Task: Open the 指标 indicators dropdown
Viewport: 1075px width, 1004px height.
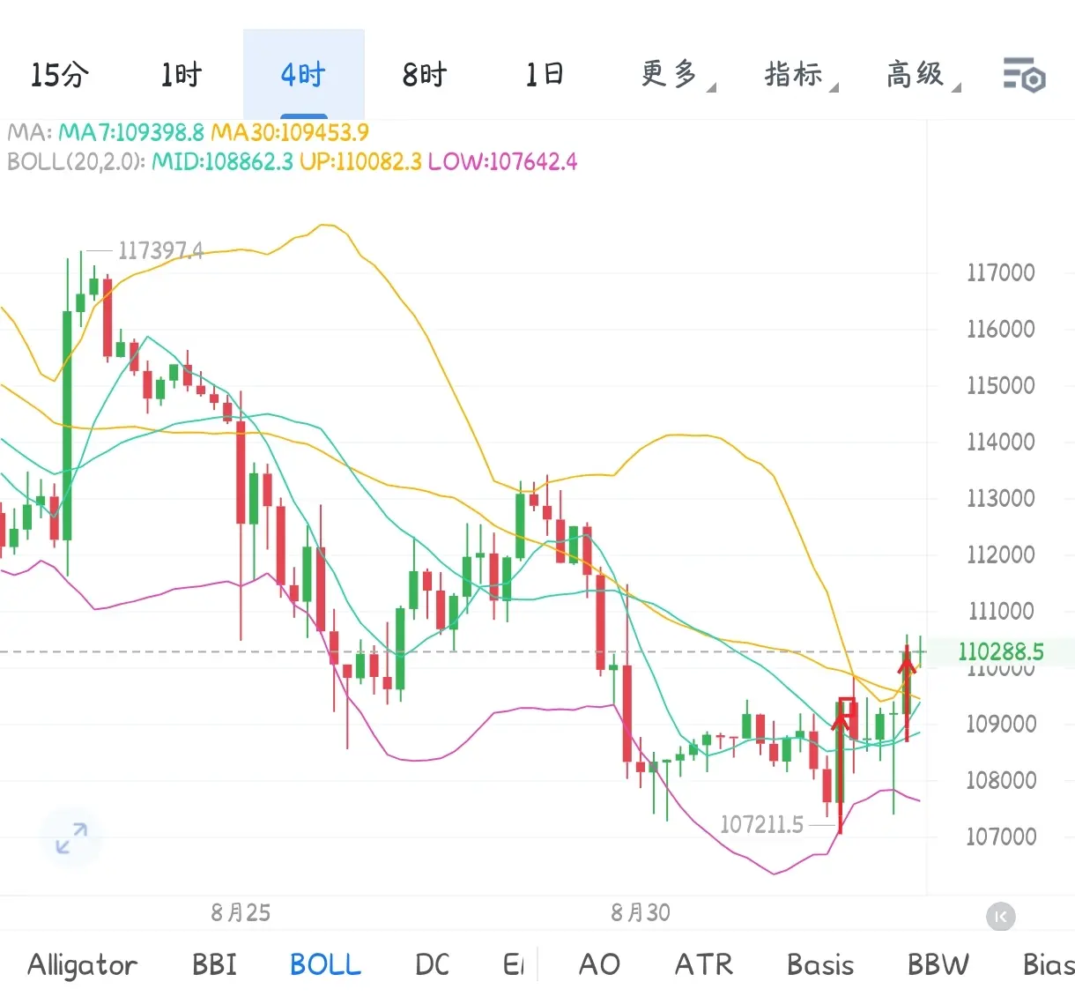Action: pos(801,74)
